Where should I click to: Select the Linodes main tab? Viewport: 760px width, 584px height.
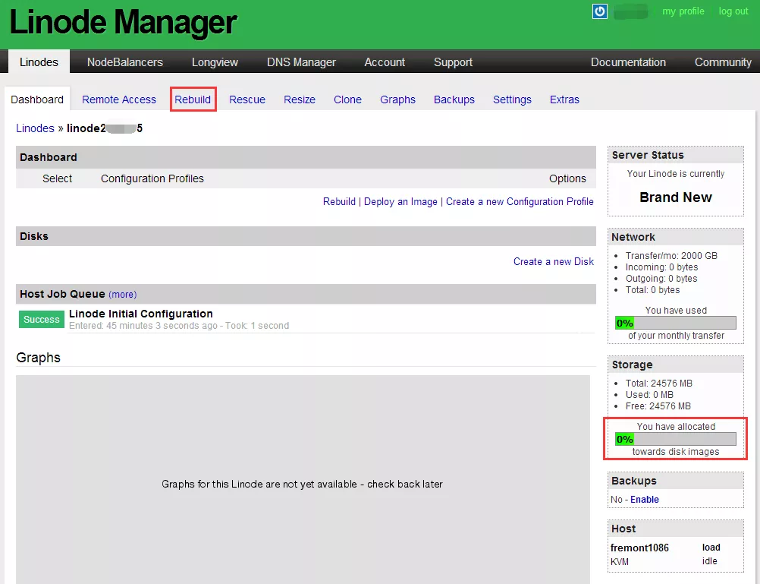[39, 62]
